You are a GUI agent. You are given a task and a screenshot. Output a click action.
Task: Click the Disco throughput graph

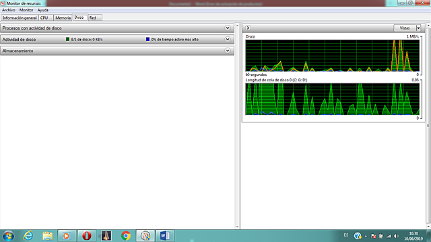[332, 56]
